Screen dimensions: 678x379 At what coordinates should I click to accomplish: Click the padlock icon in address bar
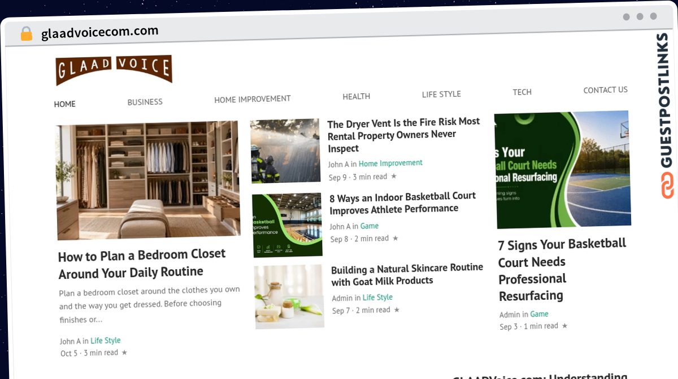coord(27,34)
